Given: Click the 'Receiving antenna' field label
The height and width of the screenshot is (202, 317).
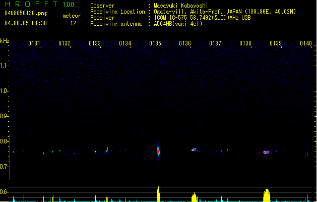Looking at the screenshot, I should pos(116,24).
